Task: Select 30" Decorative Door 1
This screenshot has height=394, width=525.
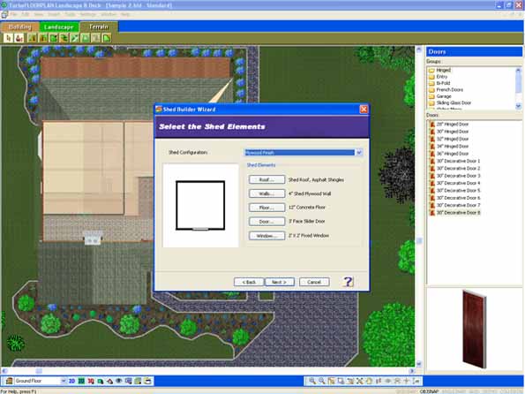Action: pos(458,161)
